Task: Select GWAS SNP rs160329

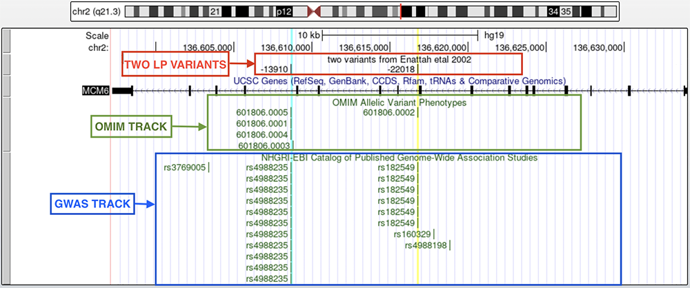Action: pos(413,234)
